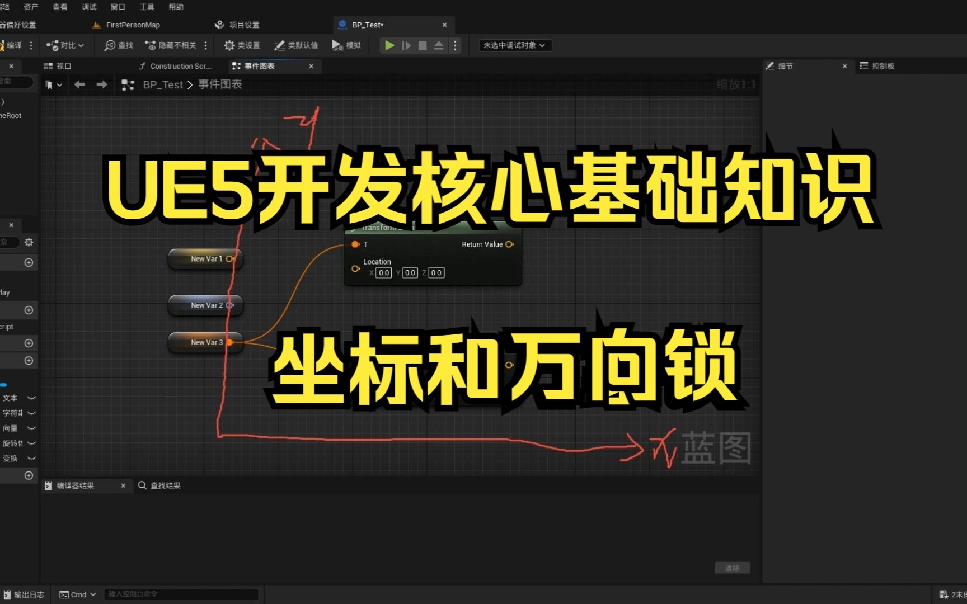Click the blueprint graph icon in breadcrumb
Screen dimensions: 967x604
pos(128,84)
